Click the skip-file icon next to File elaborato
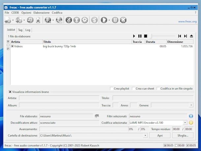The width and height of the screenshot is (201, 151). click(97, 116)
